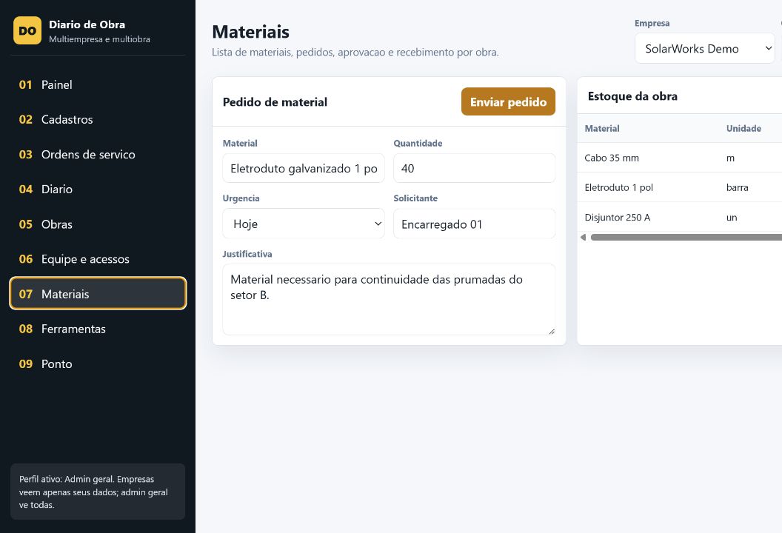Select the Materiais menu item
Image resolution: width=782 pixels, height=533 pixels.
[x=98, y=294]
